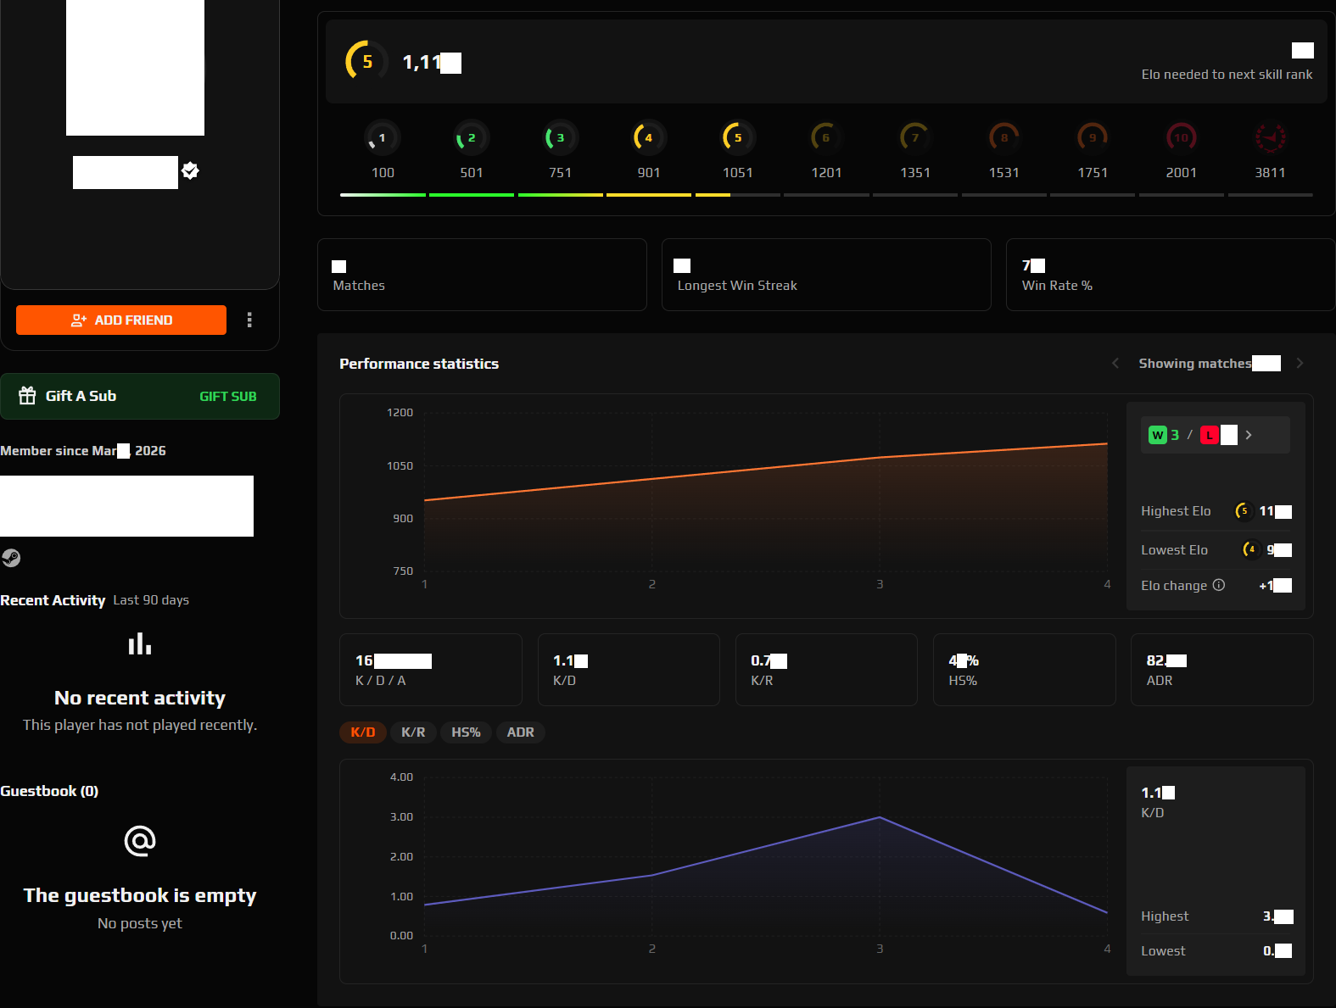Click the level 5 progress bar segment
The height and width of the screenshot is (1008, 1336).
[x=737, y=195]
